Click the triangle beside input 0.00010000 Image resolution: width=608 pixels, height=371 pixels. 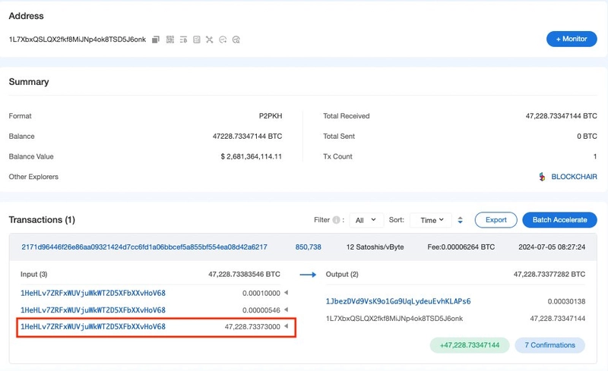click(x=287, y=293)
